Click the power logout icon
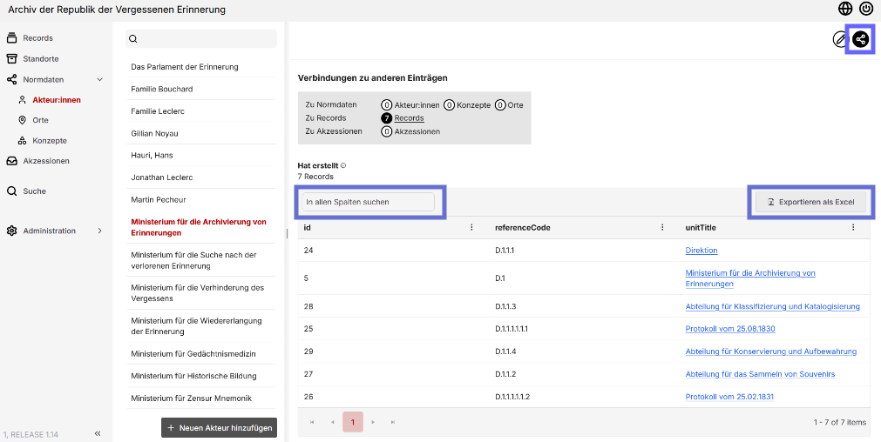This screenshot has height=442, width=881. [866, 9]
